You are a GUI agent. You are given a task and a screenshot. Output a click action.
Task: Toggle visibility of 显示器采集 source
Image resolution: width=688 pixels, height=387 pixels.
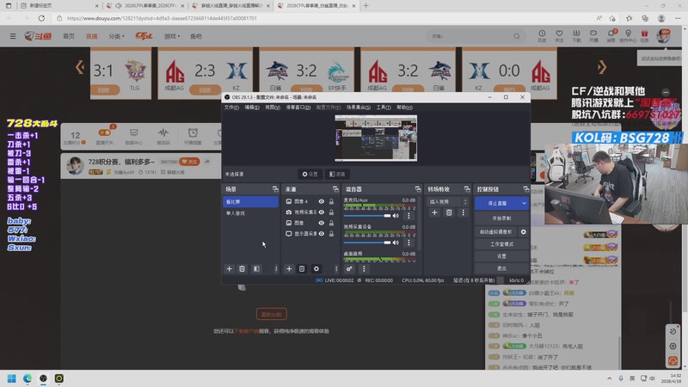tap(321, 234)
